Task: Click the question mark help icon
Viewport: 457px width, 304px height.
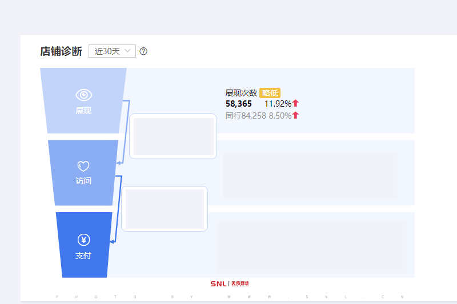Action: pos(143,51)
